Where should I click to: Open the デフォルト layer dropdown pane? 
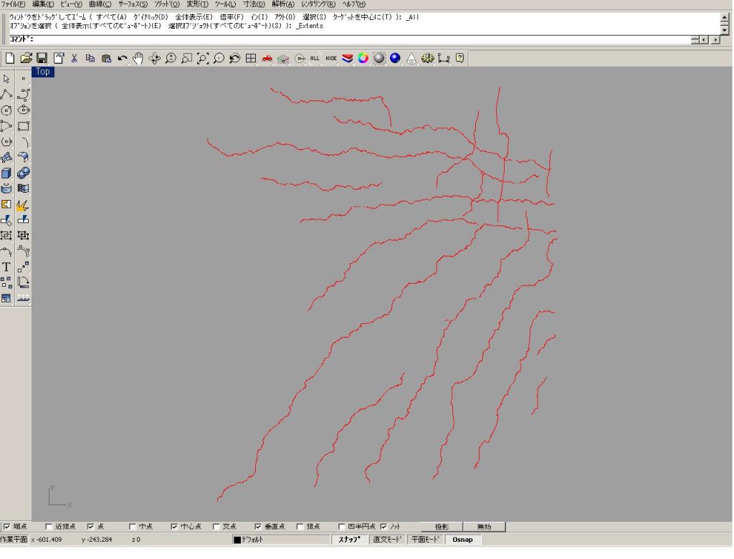(281, 540)
